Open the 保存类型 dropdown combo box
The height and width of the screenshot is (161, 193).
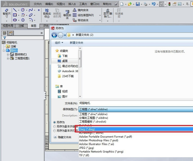(x=136, y=109)
